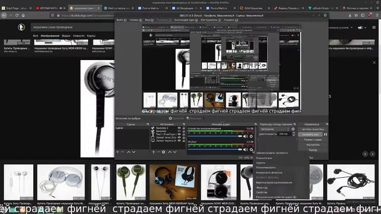This screenshot has height=214, width=381.
Task: Move the source up in the Sources panel
Action: pos(170,152)
